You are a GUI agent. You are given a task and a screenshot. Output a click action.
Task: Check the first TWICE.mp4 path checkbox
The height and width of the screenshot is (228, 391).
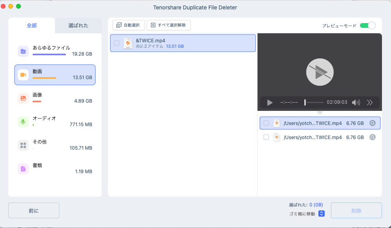(x=266, y=123)
